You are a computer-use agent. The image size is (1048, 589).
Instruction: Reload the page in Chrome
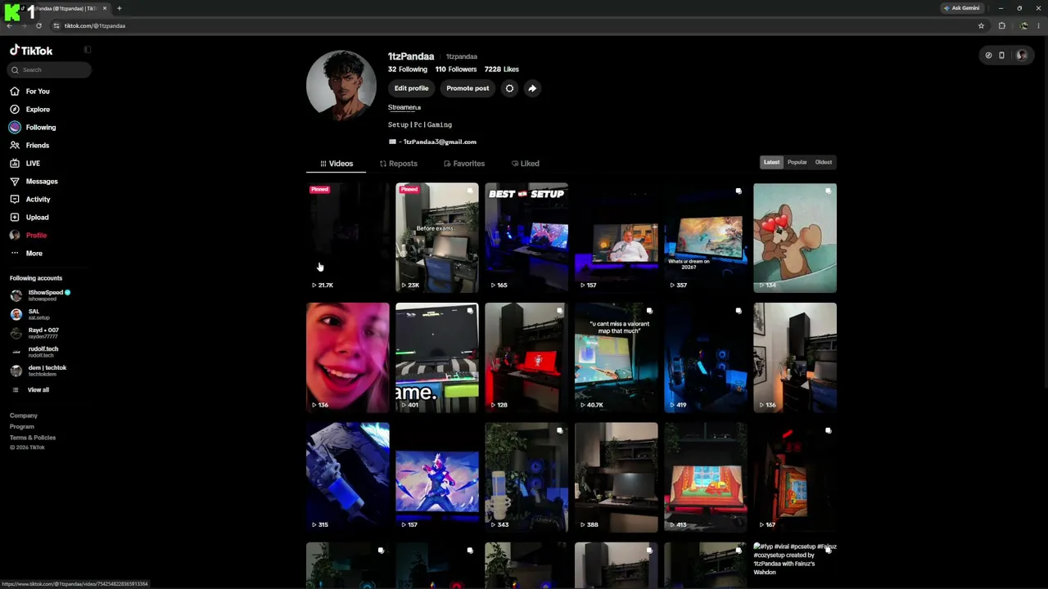(38, 25)
